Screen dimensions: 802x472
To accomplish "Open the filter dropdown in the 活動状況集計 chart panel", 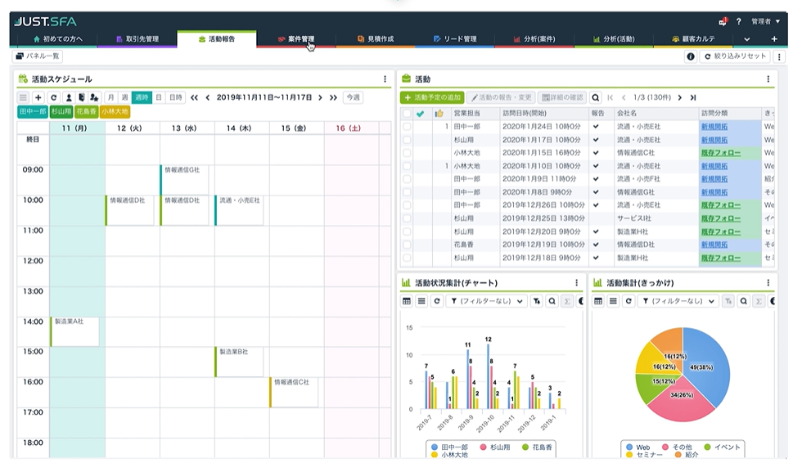I will (x=486, y=301).
